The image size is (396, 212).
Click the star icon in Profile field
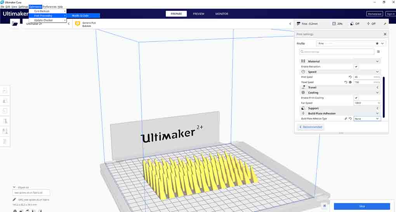point(377,44)
